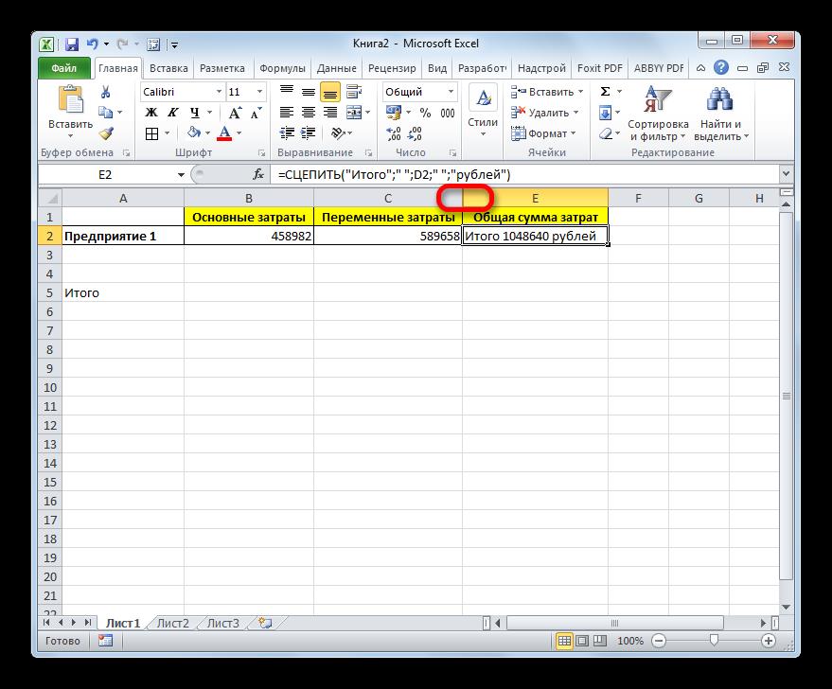Insert a new worksheet tab icon

pyautogui.click(x=264, y=623)
